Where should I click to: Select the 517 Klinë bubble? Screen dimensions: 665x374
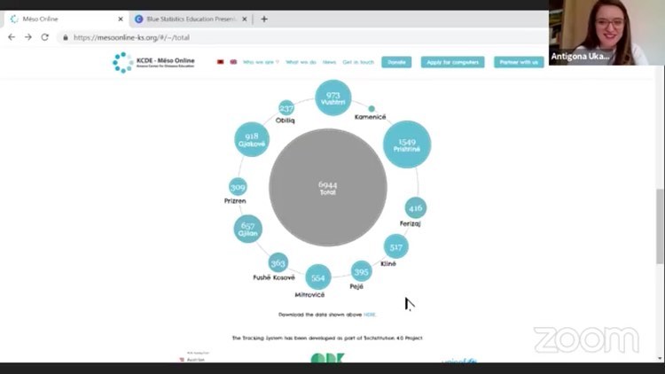[x=396, y=246]
